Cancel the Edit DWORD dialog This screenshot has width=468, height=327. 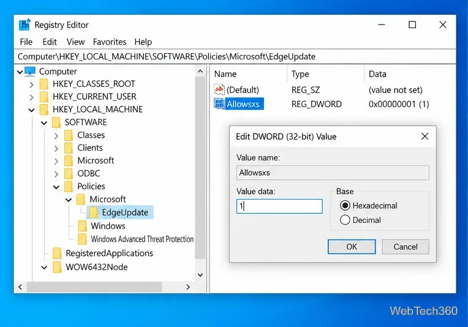pos(406,247)
